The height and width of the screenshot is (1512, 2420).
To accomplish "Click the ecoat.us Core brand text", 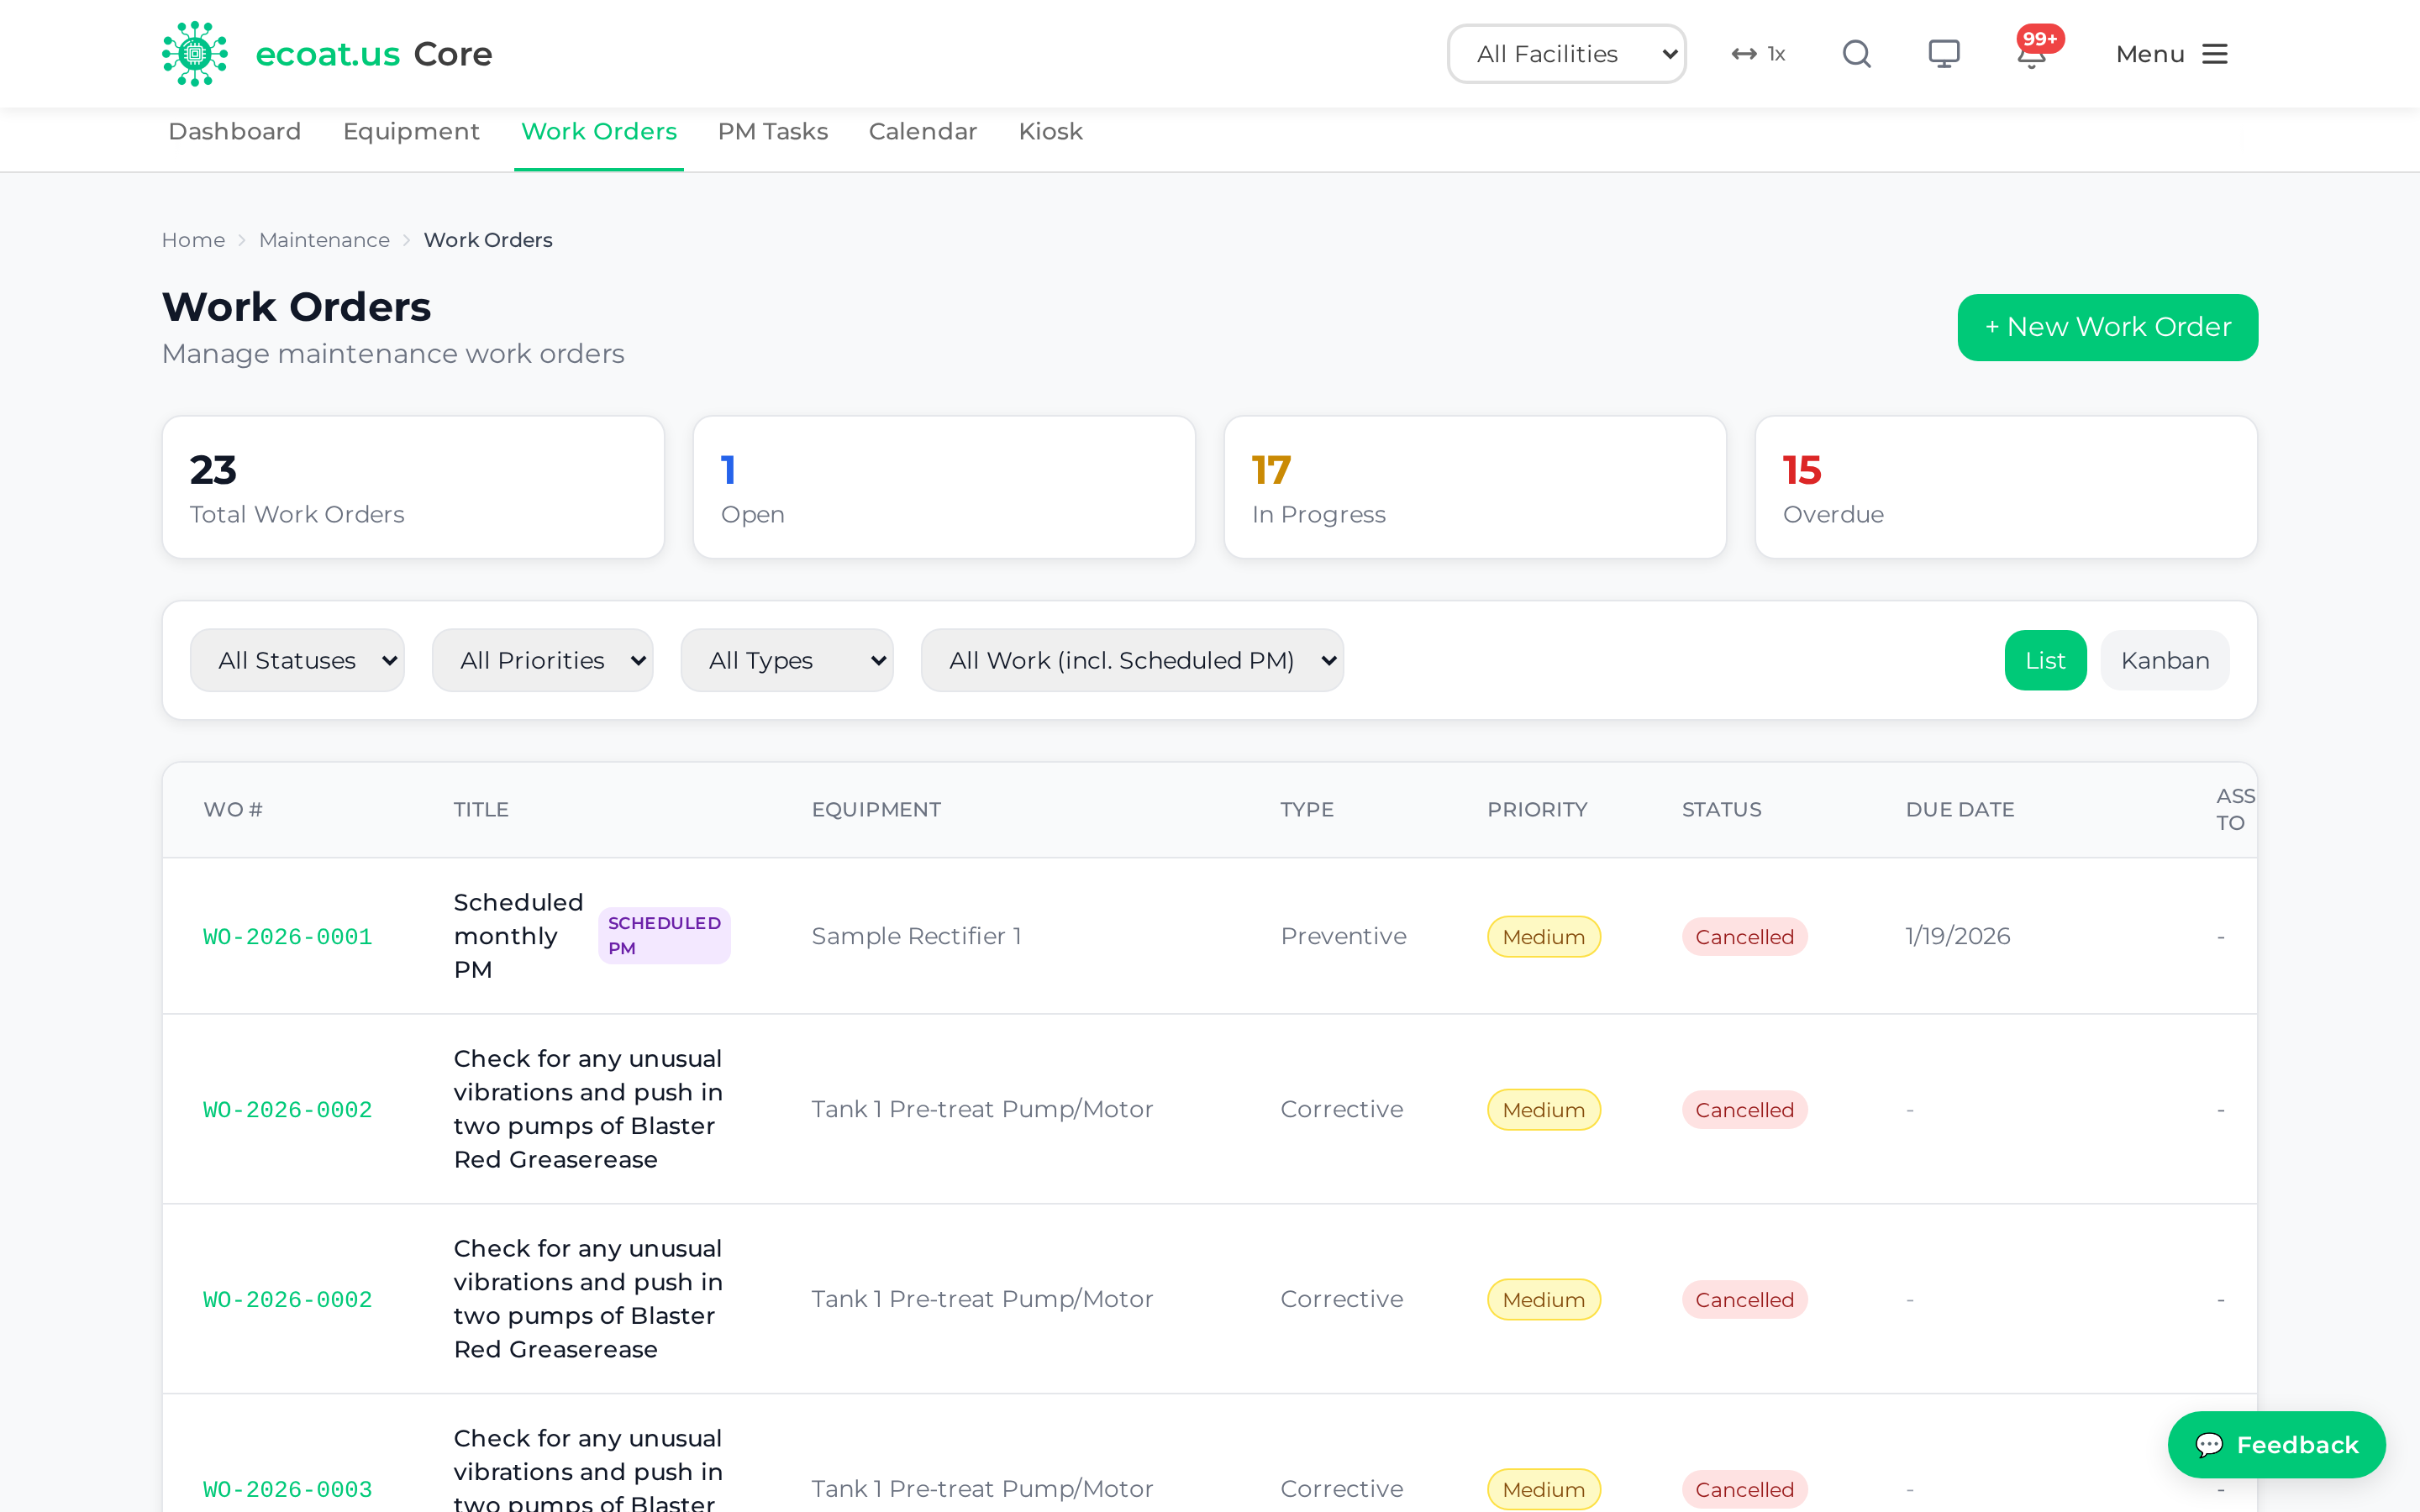I will pos(373,54).
